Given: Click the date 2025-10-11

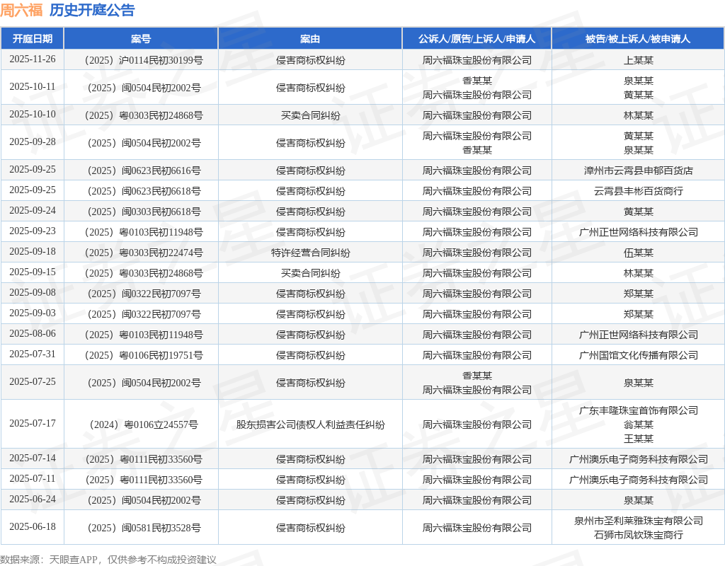Looking at the screenshot, I should coord(33,87).
